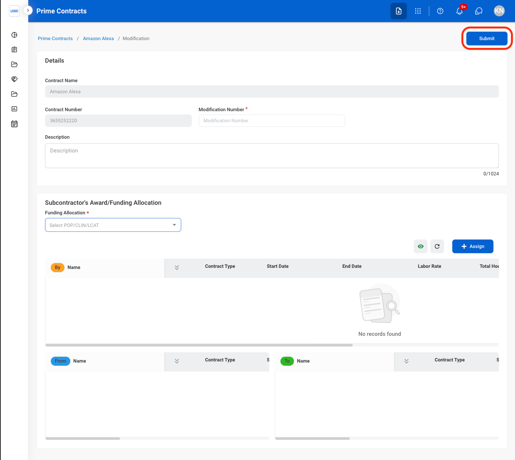The image size is (515, 460).
Task: Open the help question mark icon
Action: click(440, 11)
